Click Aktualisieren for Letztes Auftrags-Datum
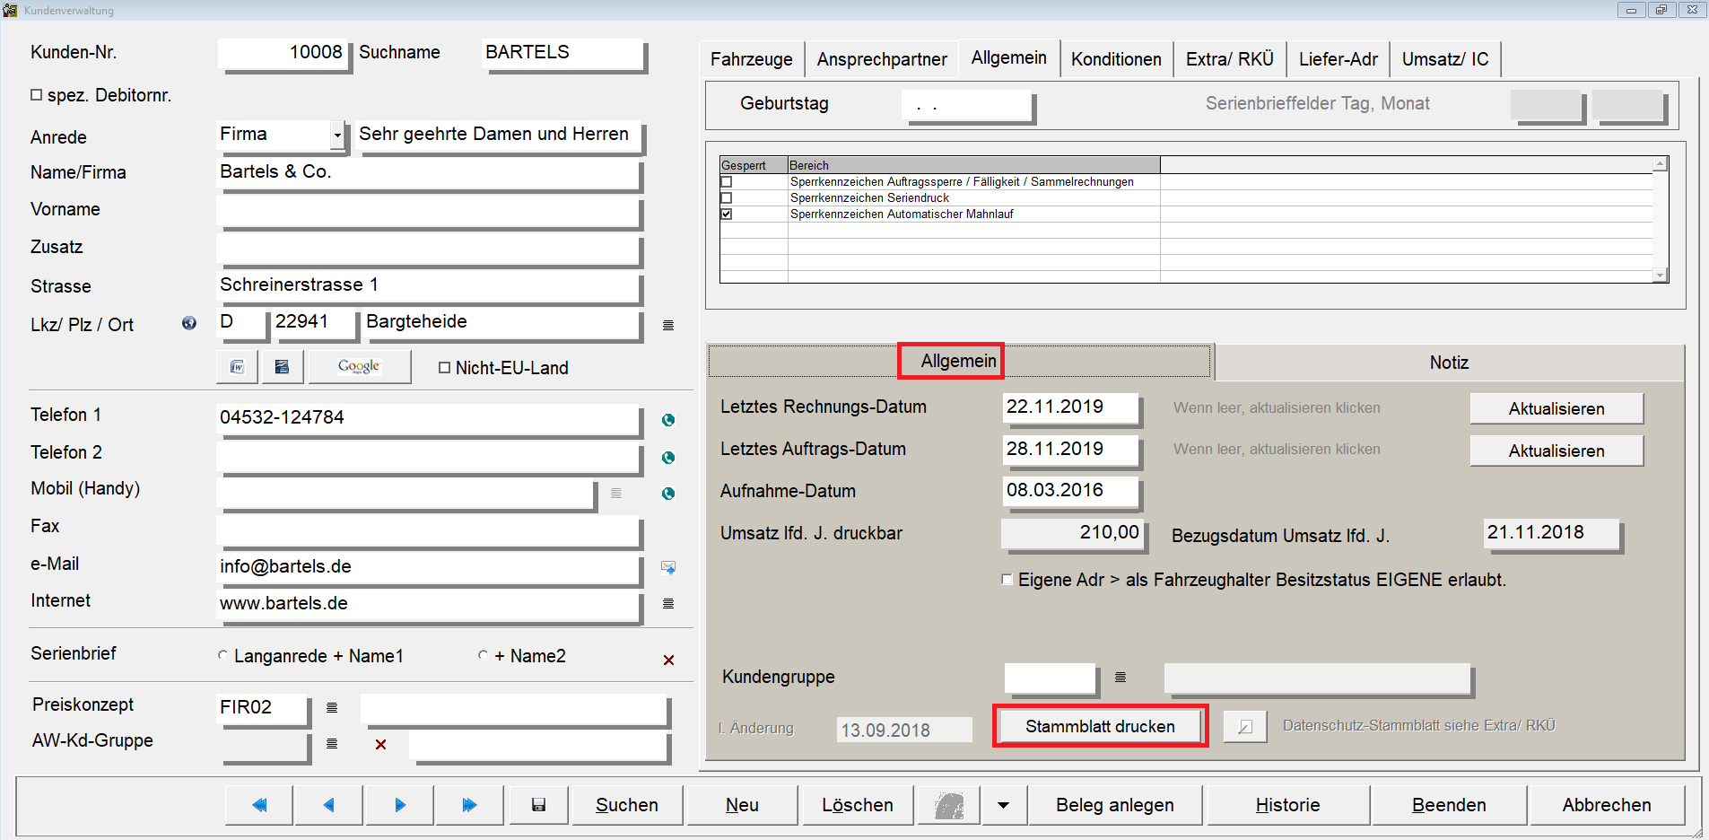Screen dimensions: 1709x840 1556,451
